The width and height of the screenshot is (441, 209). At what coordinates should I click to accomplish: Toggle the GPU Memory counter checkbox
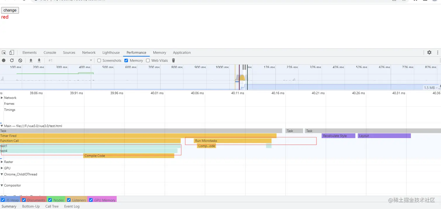point(91,200)
